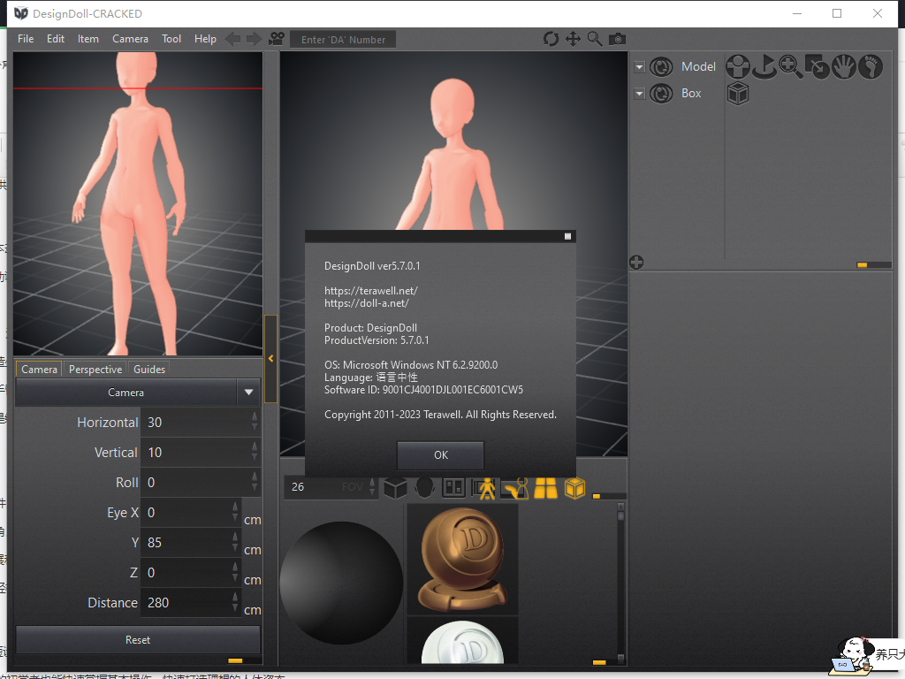Switch to the Perspective tab
905x679 pixels.
point(95,369)
